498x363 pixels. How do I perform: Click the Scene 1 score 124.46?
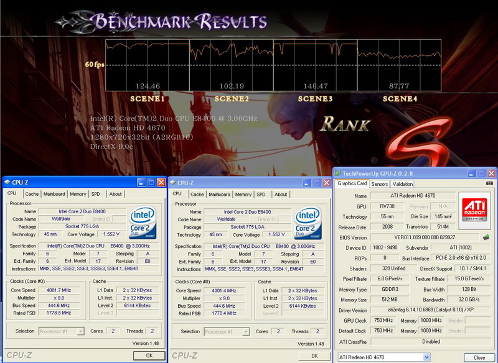(148, 86)
